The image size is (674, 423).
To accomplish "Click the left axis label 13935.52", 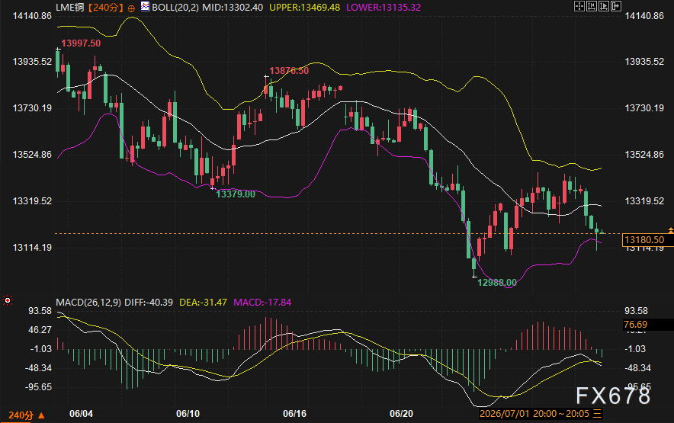I will (32, 62).
